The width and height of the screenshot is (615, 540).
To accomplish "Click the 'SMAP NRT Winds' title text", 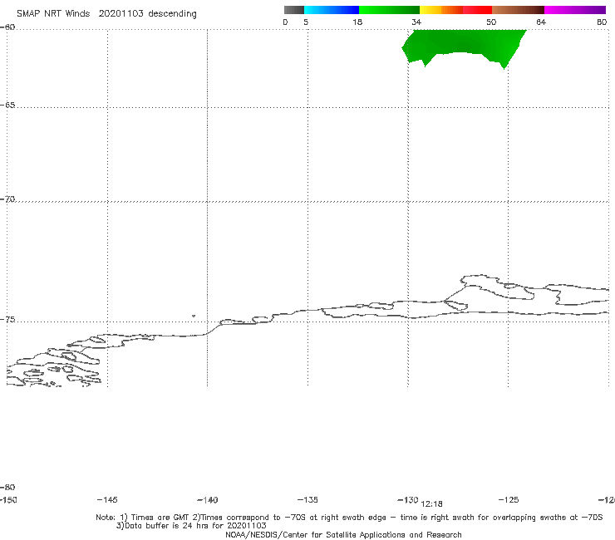I will pyautogui.click(x=53, y=13).
